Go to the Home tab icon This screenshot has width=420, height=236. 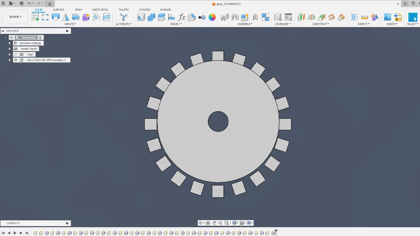[x=49, y=4]
